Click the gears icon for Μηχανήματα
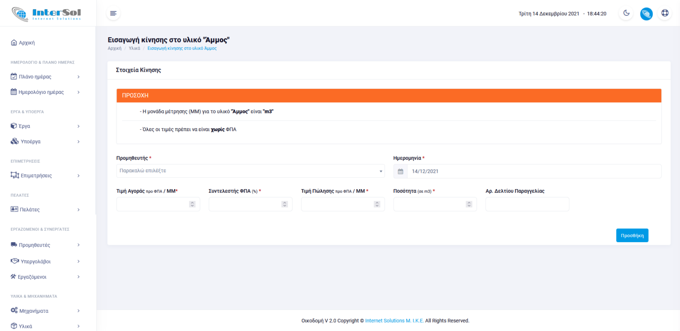This screenshot has width=680, height=331. [14, 311]
